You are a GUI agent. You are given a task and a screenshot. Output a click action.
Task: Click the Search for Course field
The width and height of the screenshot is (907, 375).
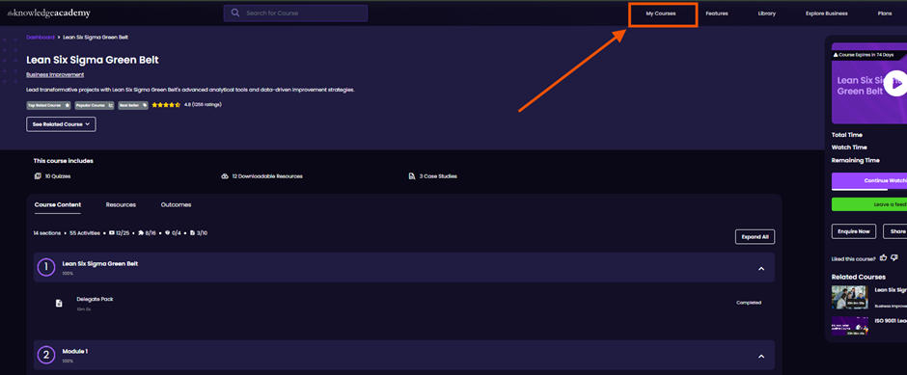[x=295, y=13]
